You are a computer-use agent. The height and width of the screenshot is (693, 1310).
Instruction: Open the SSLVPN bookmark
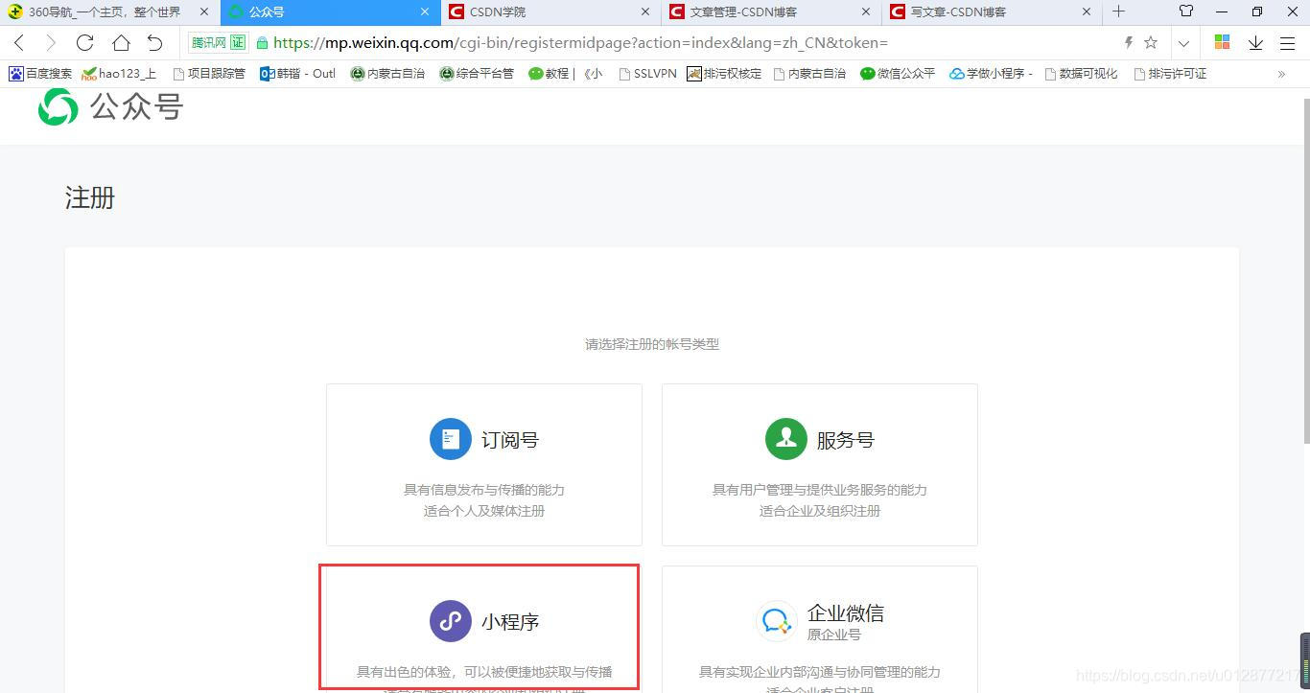pyautogui.click(x=647, y=74)
